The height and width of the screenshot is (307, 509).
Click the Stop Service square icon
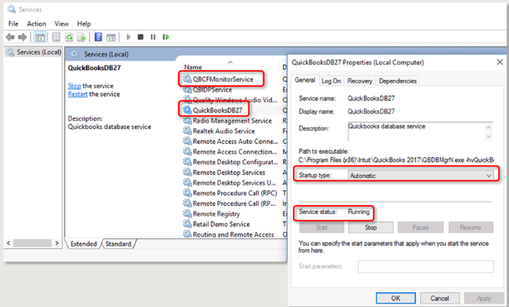(140, 37)
